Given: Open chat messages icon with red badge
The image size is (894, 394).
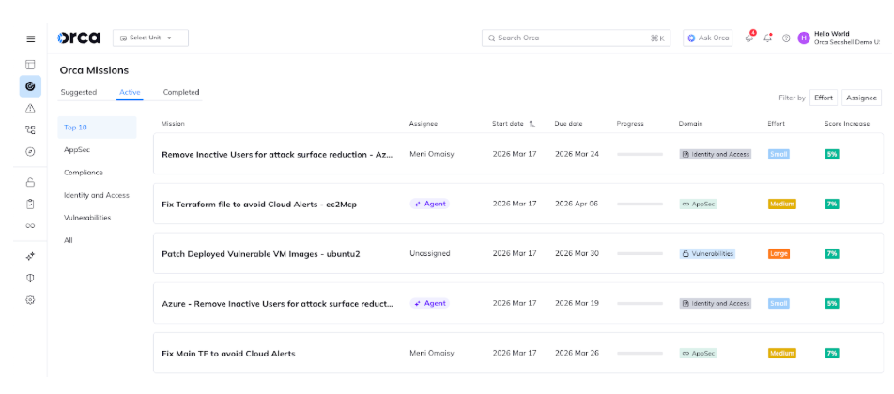Looking at the screenshot, I should 749,38.
